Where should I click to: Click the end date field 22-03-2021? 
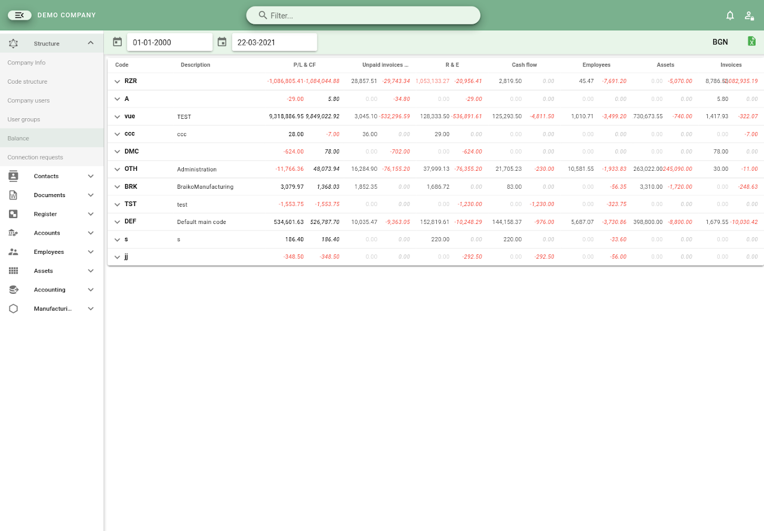[x=274, y=42]
